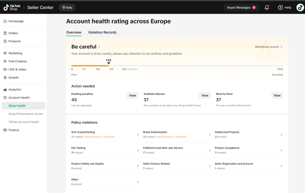305x193 pixels.
Task: Expand the Brand Authorization violations row
Action: click(209, 135)
